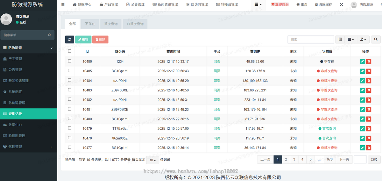Open the export data dropdown
Image resolution: width=382 pixels, height=181 pixels.
pos(363,40)
